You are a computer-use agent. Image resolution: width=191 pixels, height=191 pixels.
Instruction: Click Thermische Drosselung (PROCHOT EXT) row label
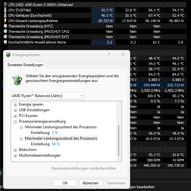39,37
